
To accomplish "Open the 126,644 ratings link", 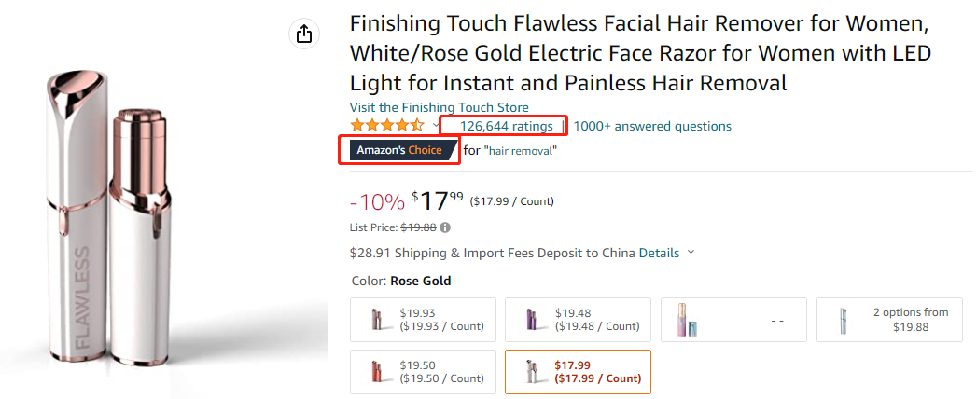I will click(506, 126).
